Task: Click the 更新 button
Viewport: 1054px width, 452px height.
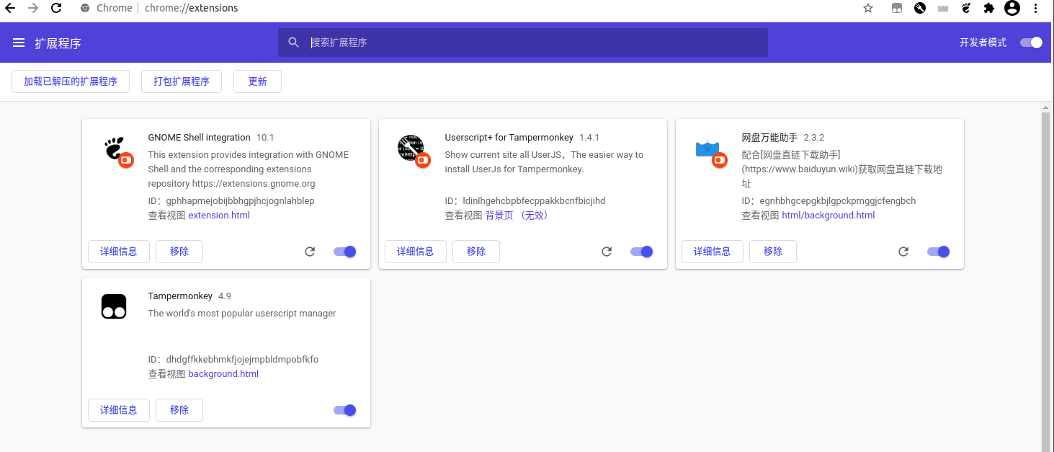Action: [x=257, y=81]
